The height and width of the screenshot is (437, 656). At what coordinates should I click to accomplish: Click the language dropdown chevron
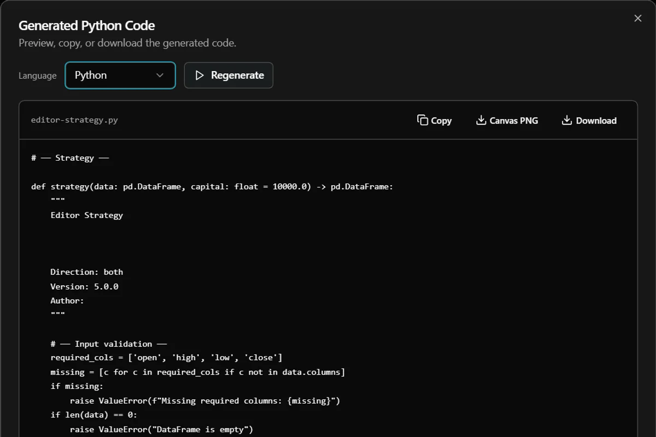(160, 75)
